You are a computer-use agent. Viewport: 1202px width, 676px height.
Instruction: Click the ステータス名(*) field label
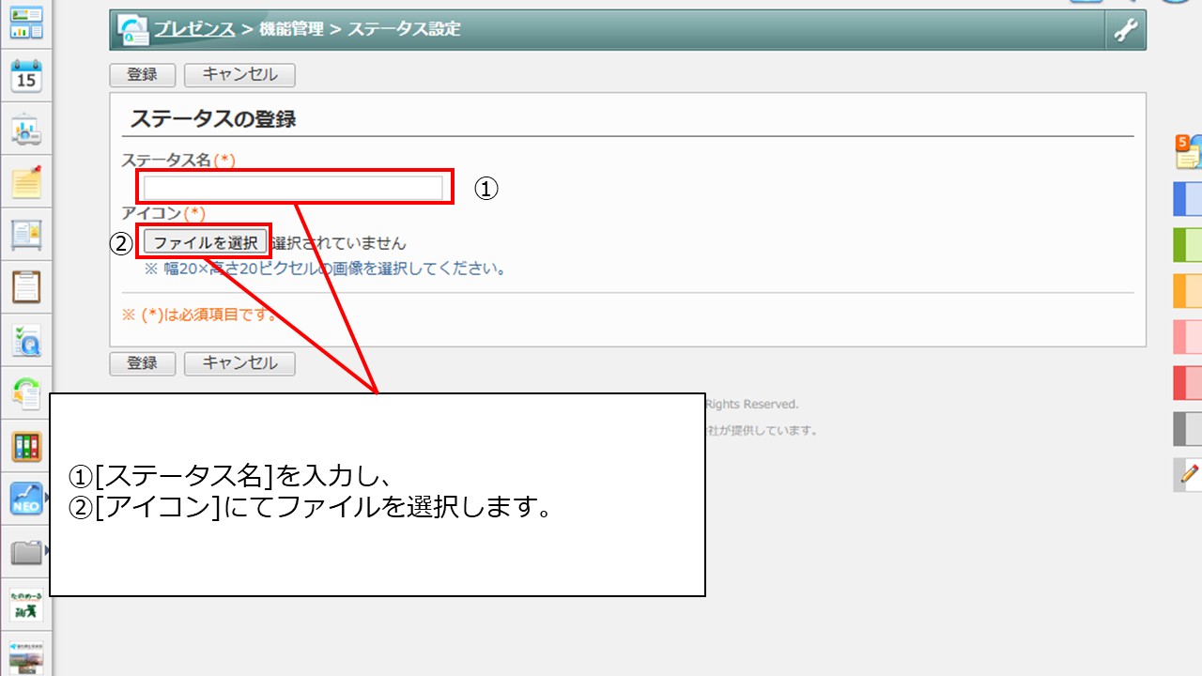pos(178,161)
